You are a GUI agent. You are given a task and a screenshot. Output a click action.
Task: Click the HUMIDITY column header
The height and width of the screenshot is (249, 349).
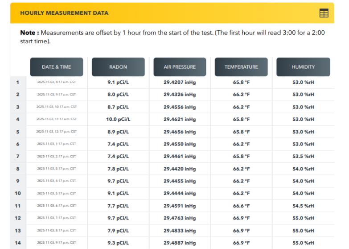click(x=303, y=67)
